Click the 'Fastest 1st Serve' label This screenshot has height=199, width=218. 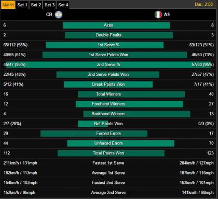(x=108, y=163)
